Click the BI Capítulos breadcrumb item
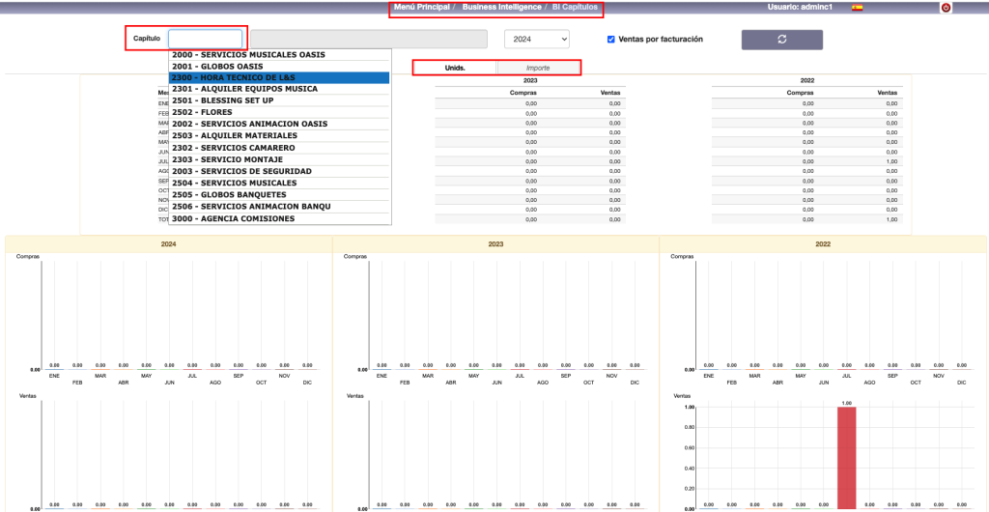989x512 pixels. 575,8
